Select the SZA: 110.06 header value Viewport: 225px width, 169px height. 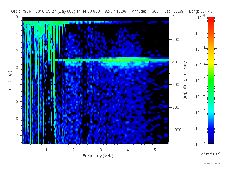click(x=115, y=11)
